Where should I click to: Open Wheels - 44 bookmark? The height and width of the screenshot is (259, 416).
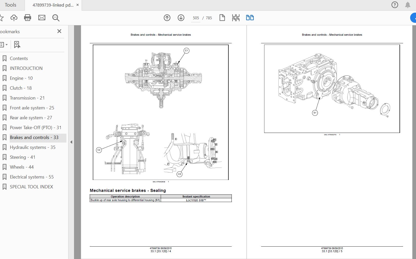(x=22, y=167)
